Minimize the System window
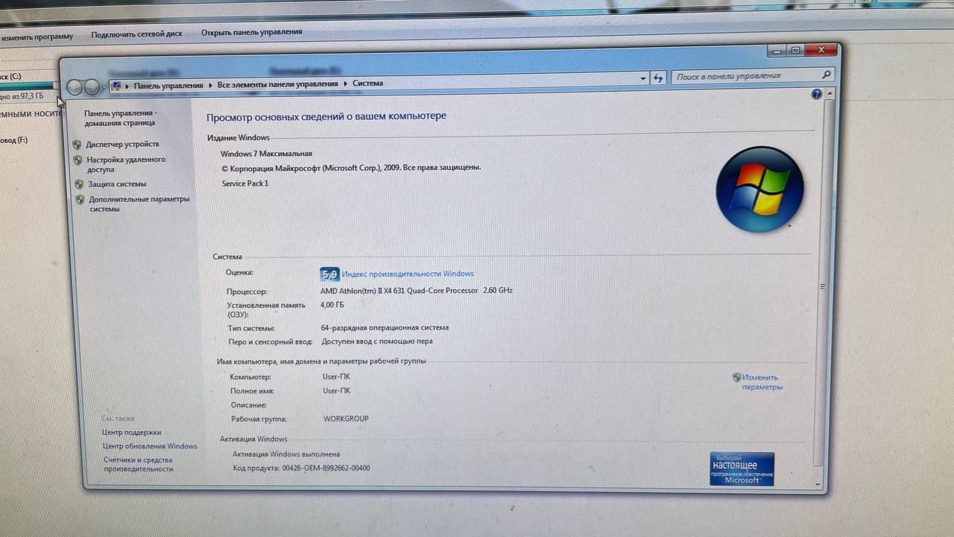 (x=776, y=51)
